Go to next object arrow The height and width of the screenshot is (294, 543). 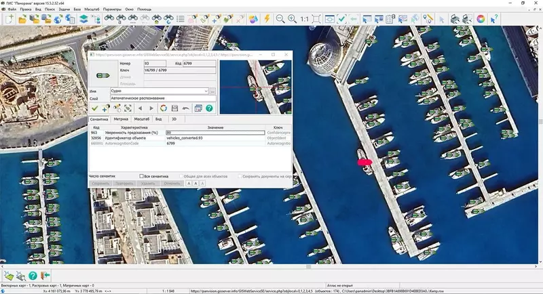coord(151,108)
